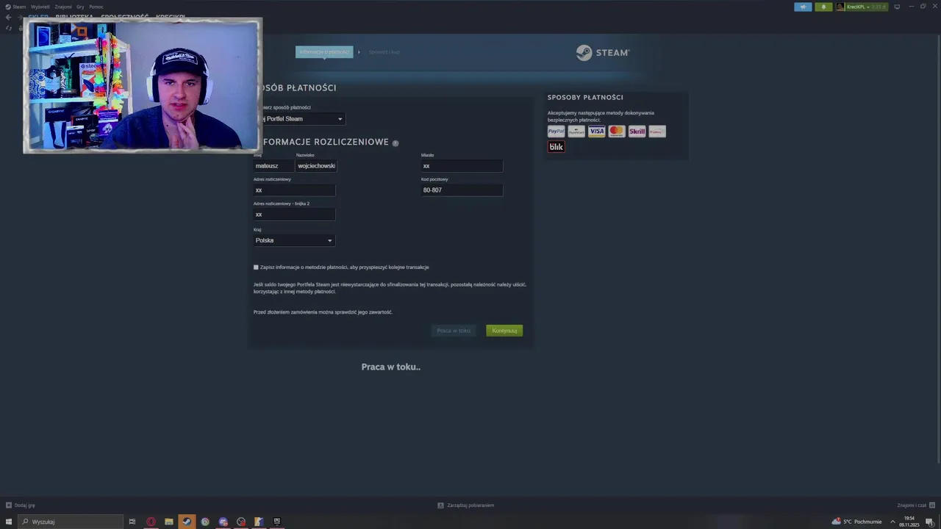Click the KreciKPL account avatar
The image size is (941, 529).
pos(840,7)
